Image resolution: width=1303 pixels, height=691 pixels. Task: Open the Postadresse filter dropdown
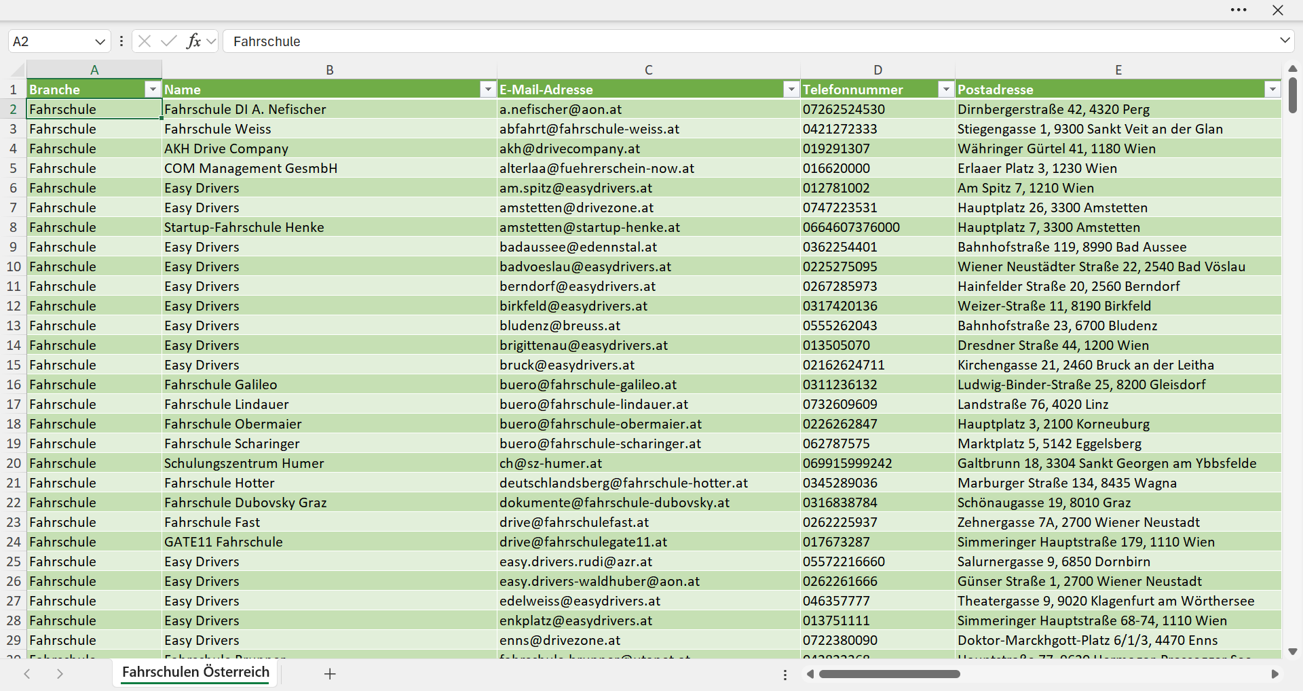click(1272, 90)
